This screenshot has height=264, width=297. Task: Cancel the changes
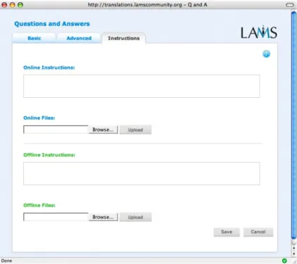[258, 232]
